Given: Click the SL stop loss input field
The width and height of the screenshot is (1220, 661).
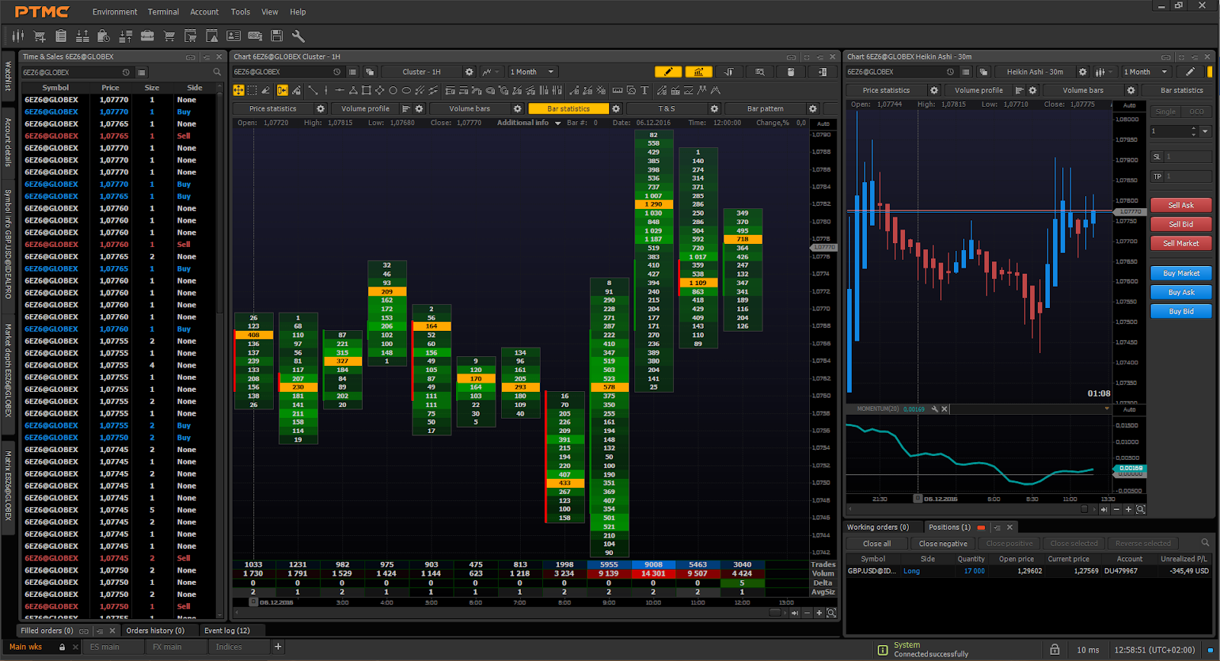Looking at the screenshot, I should click(x=1188, y=156).
